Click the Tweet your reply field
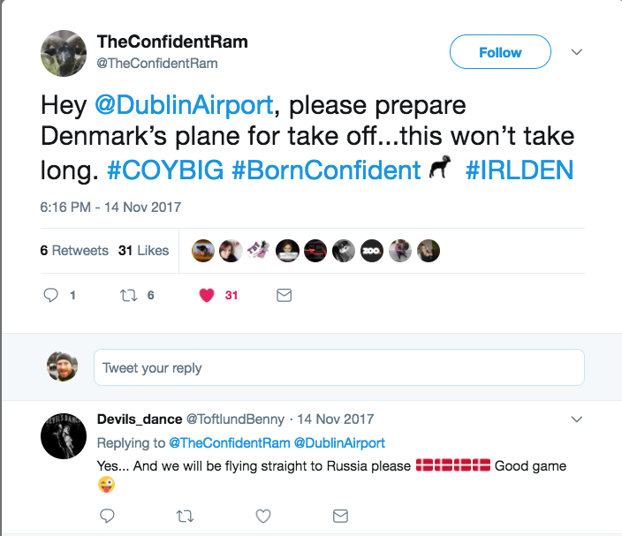Viewport: 622px width, 536px height. (338, 367)
